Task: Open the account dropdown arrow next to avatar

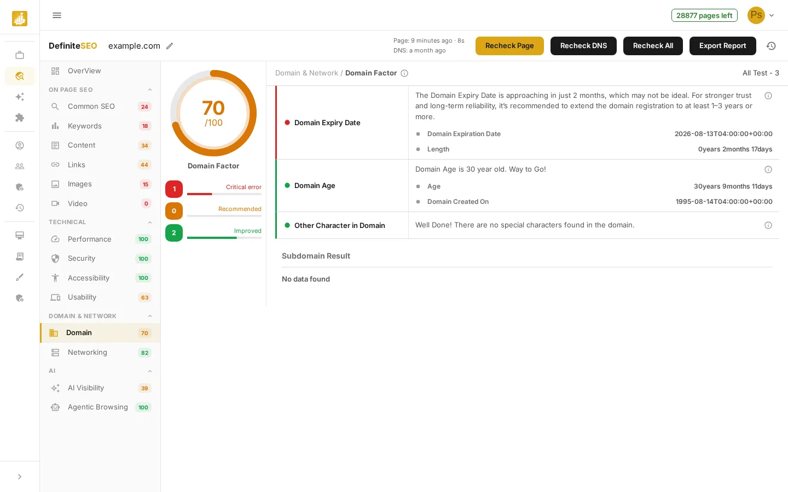Action: (x=772, y=15)
